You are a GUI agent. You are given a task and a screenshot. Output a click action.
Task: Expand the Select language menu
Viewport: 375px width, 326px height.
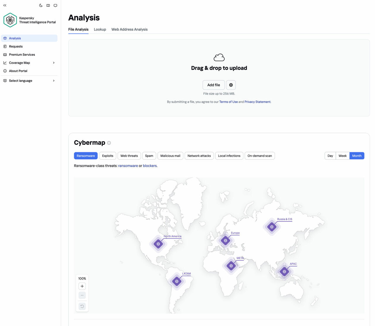(x=54, y=81)
